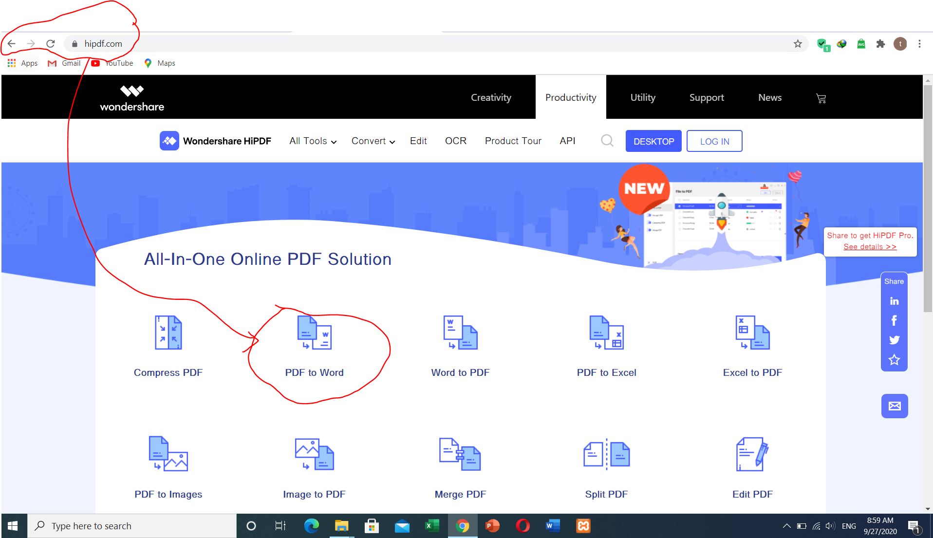Viewport: 933px width, 538px height.
Task: Open File Explorer from the taskbar
Action: [342, 526]
